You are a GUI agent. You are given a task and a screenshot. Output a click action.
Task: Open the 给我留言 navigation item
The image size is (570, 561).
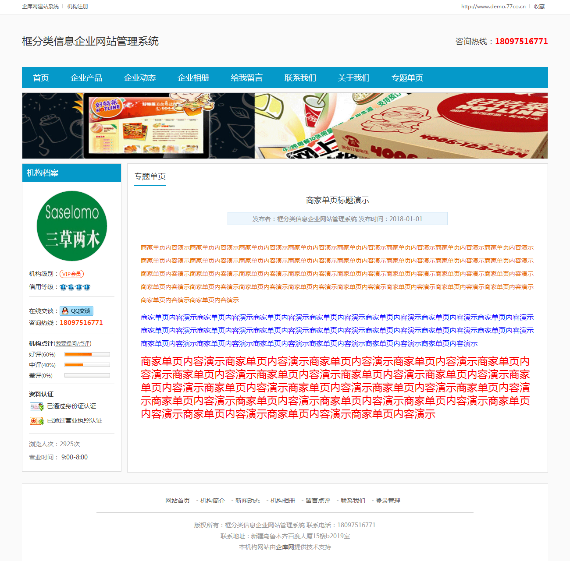247,78
